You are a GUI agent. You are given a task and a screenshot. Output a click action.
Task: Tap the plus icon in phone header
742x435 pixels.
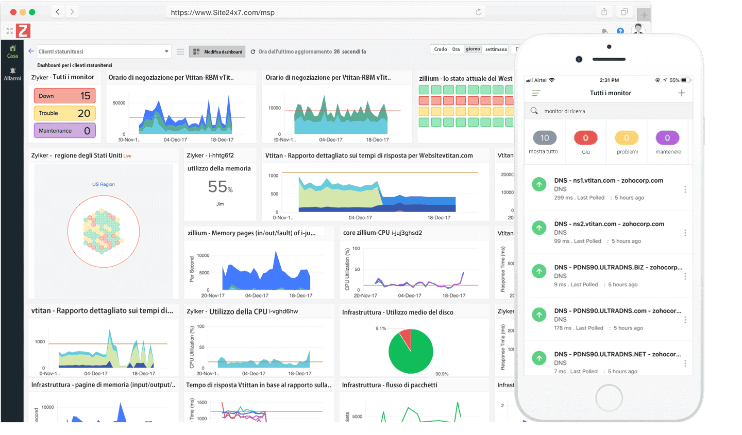(x=681, y=93)
